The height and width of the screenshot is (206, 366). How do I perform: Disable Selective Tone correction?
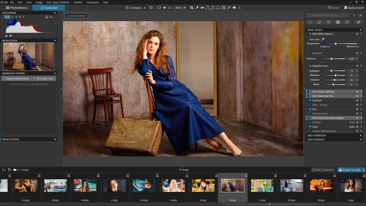click(x=310, y=66)
